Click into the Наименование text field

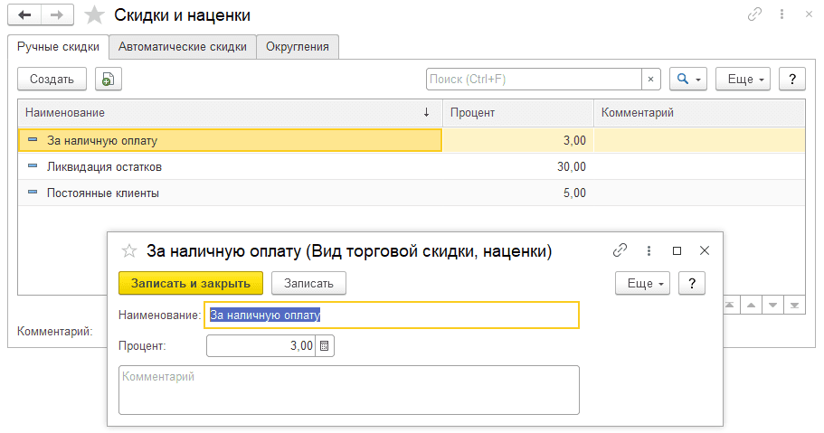(x=392, y=315)
